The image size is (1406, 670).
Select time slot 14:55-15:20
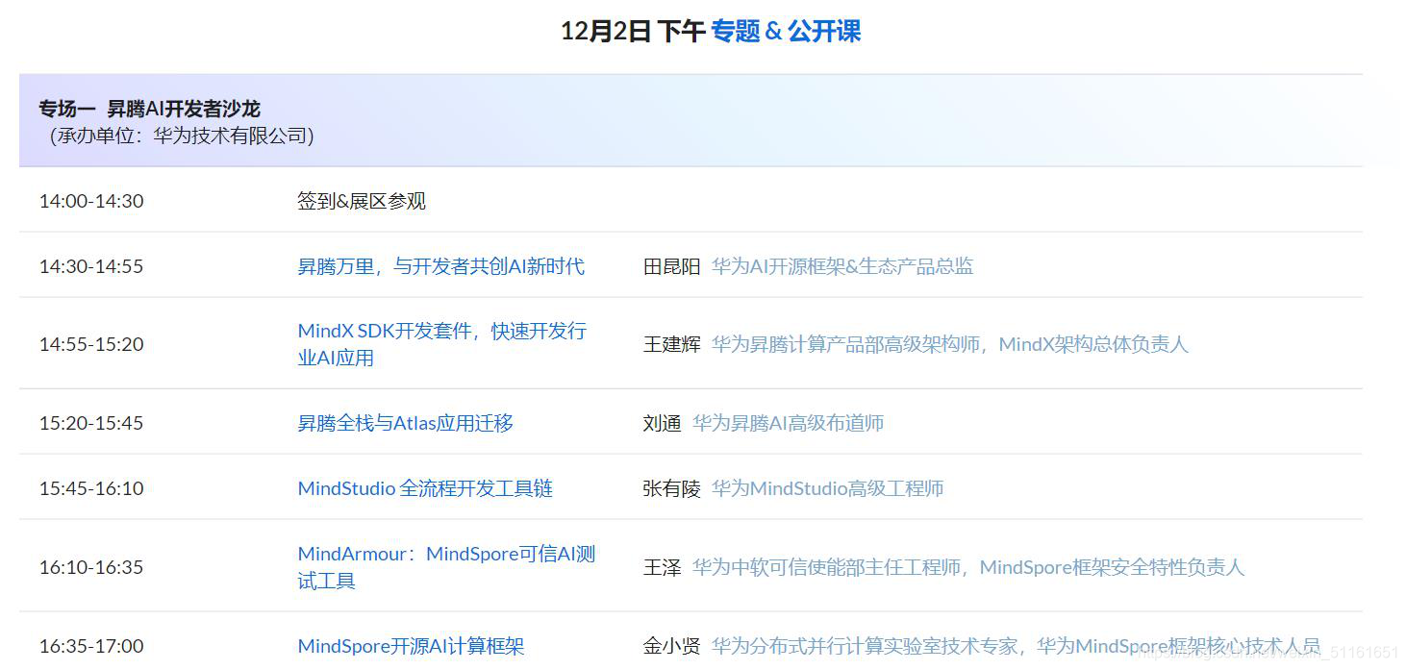pyautogui.click(x=91, y=344)
